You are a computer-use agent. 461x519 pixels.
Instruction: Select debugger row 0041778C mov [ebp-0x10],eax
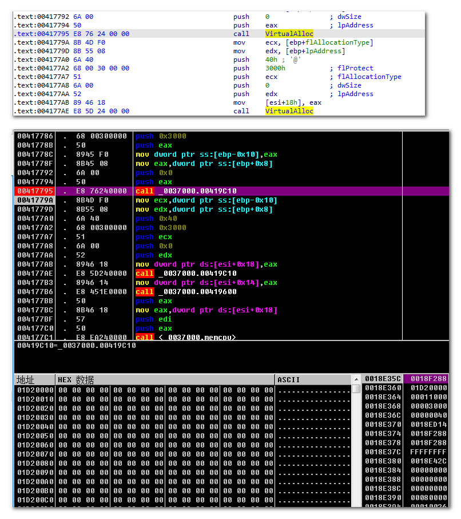point(231,154)
